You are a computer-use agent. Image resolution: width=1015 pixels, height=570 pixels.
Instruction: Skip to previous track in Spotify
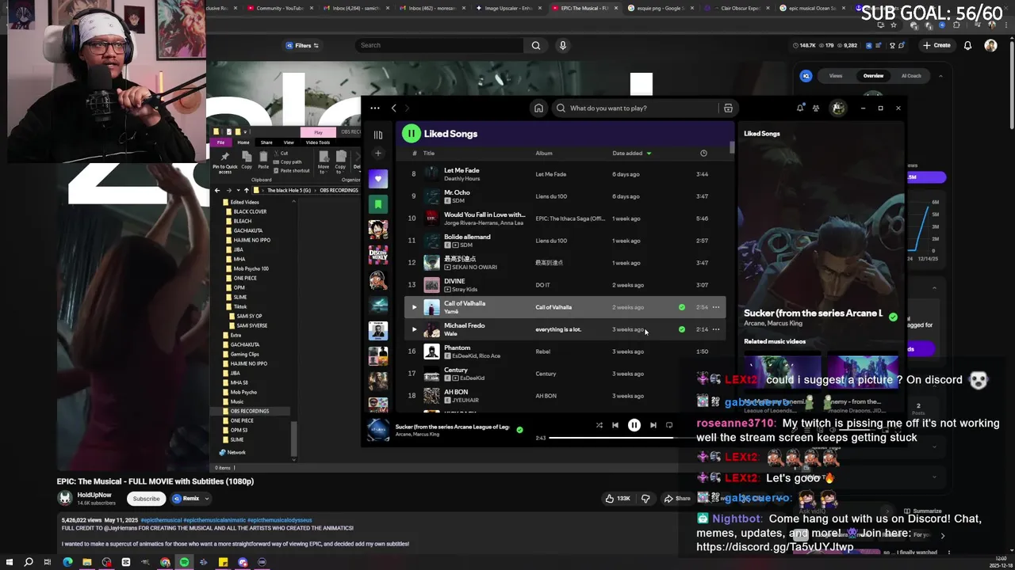(x=615, y=425)
